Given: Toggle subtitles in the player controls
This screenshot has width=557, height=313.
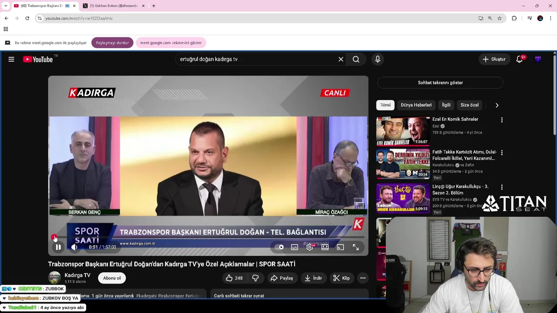Looking at the screenshot, I should click(295, 247).
